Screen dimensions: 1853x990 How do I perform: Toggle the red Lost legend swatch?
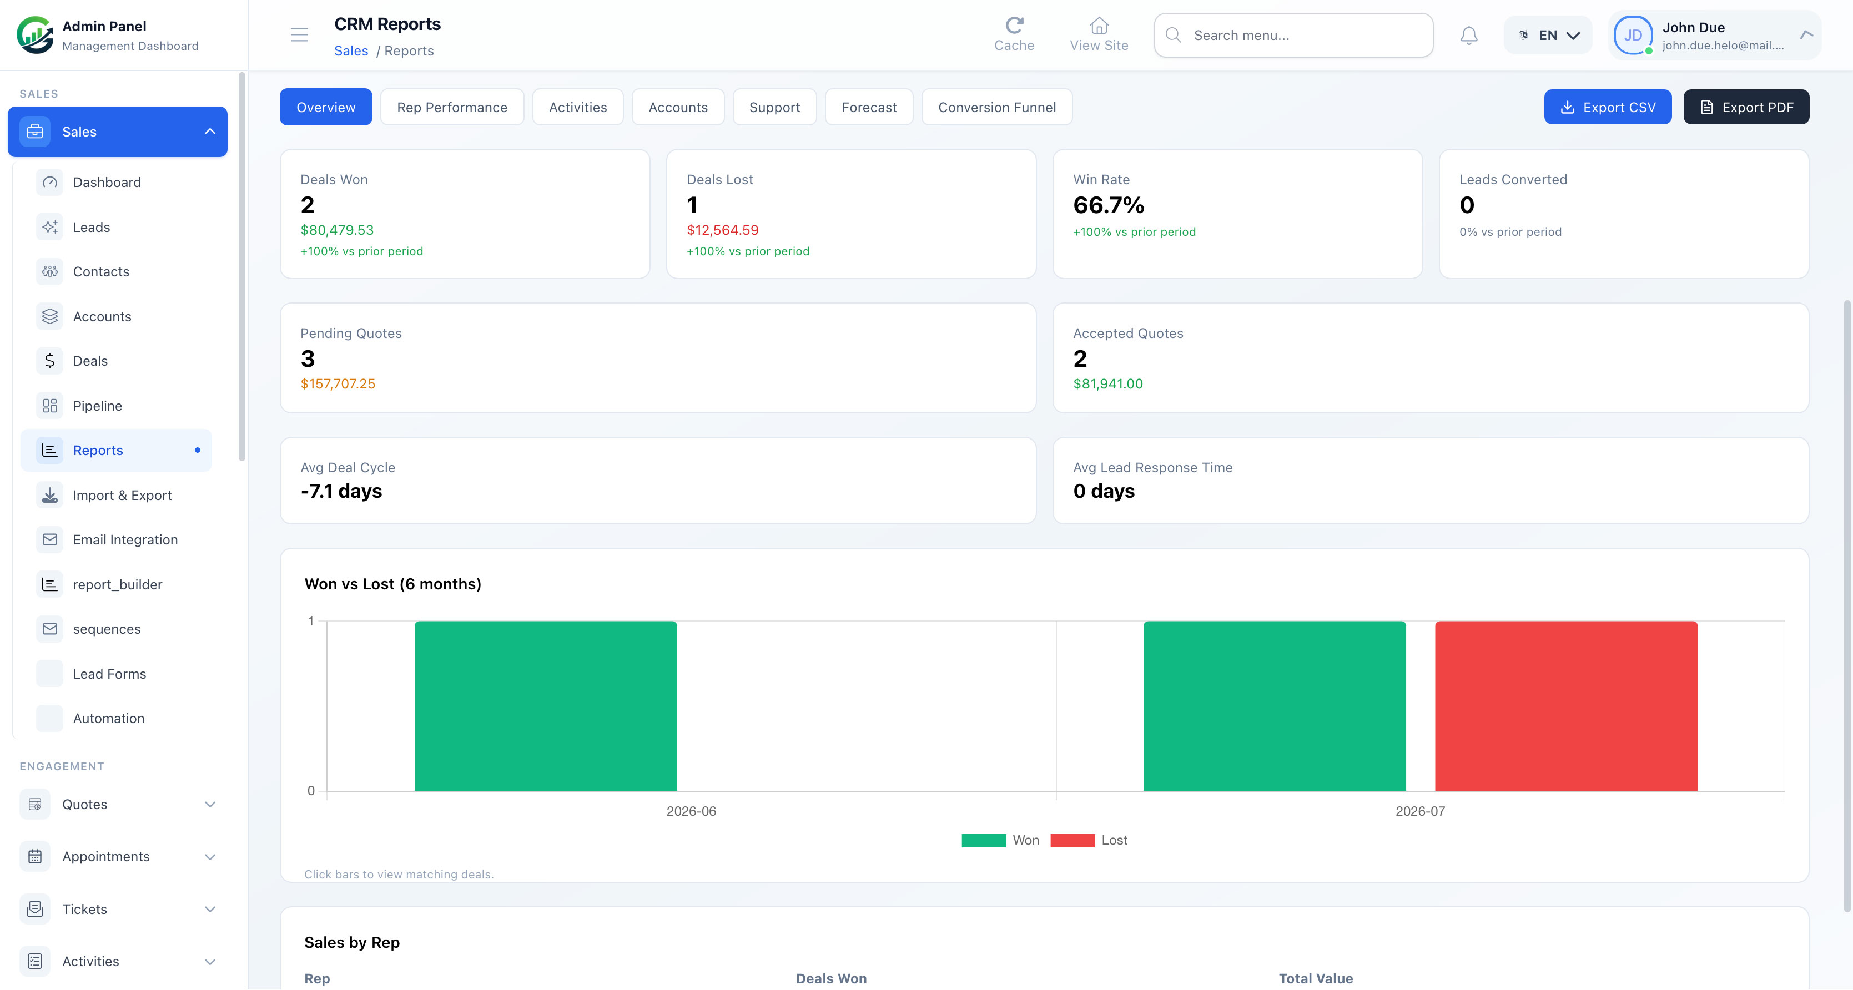coord(1072,841)
